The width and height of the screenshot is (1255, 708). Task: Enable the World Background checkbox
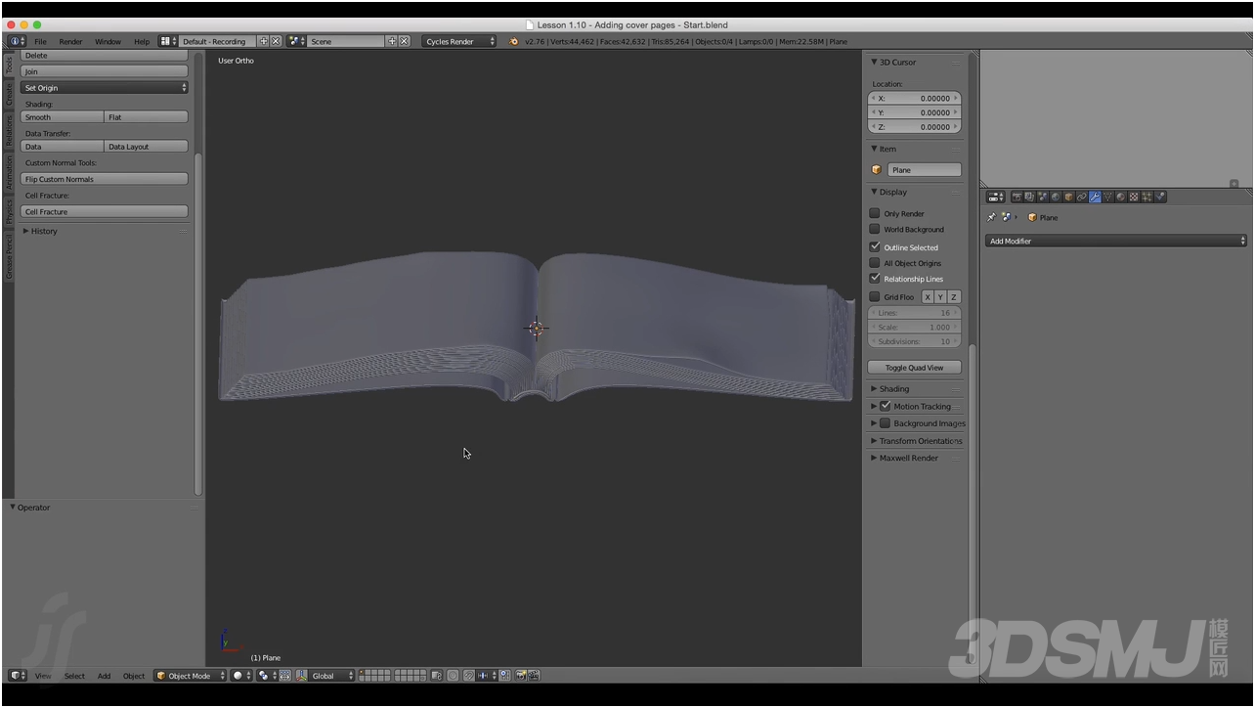tap(875, 229)
